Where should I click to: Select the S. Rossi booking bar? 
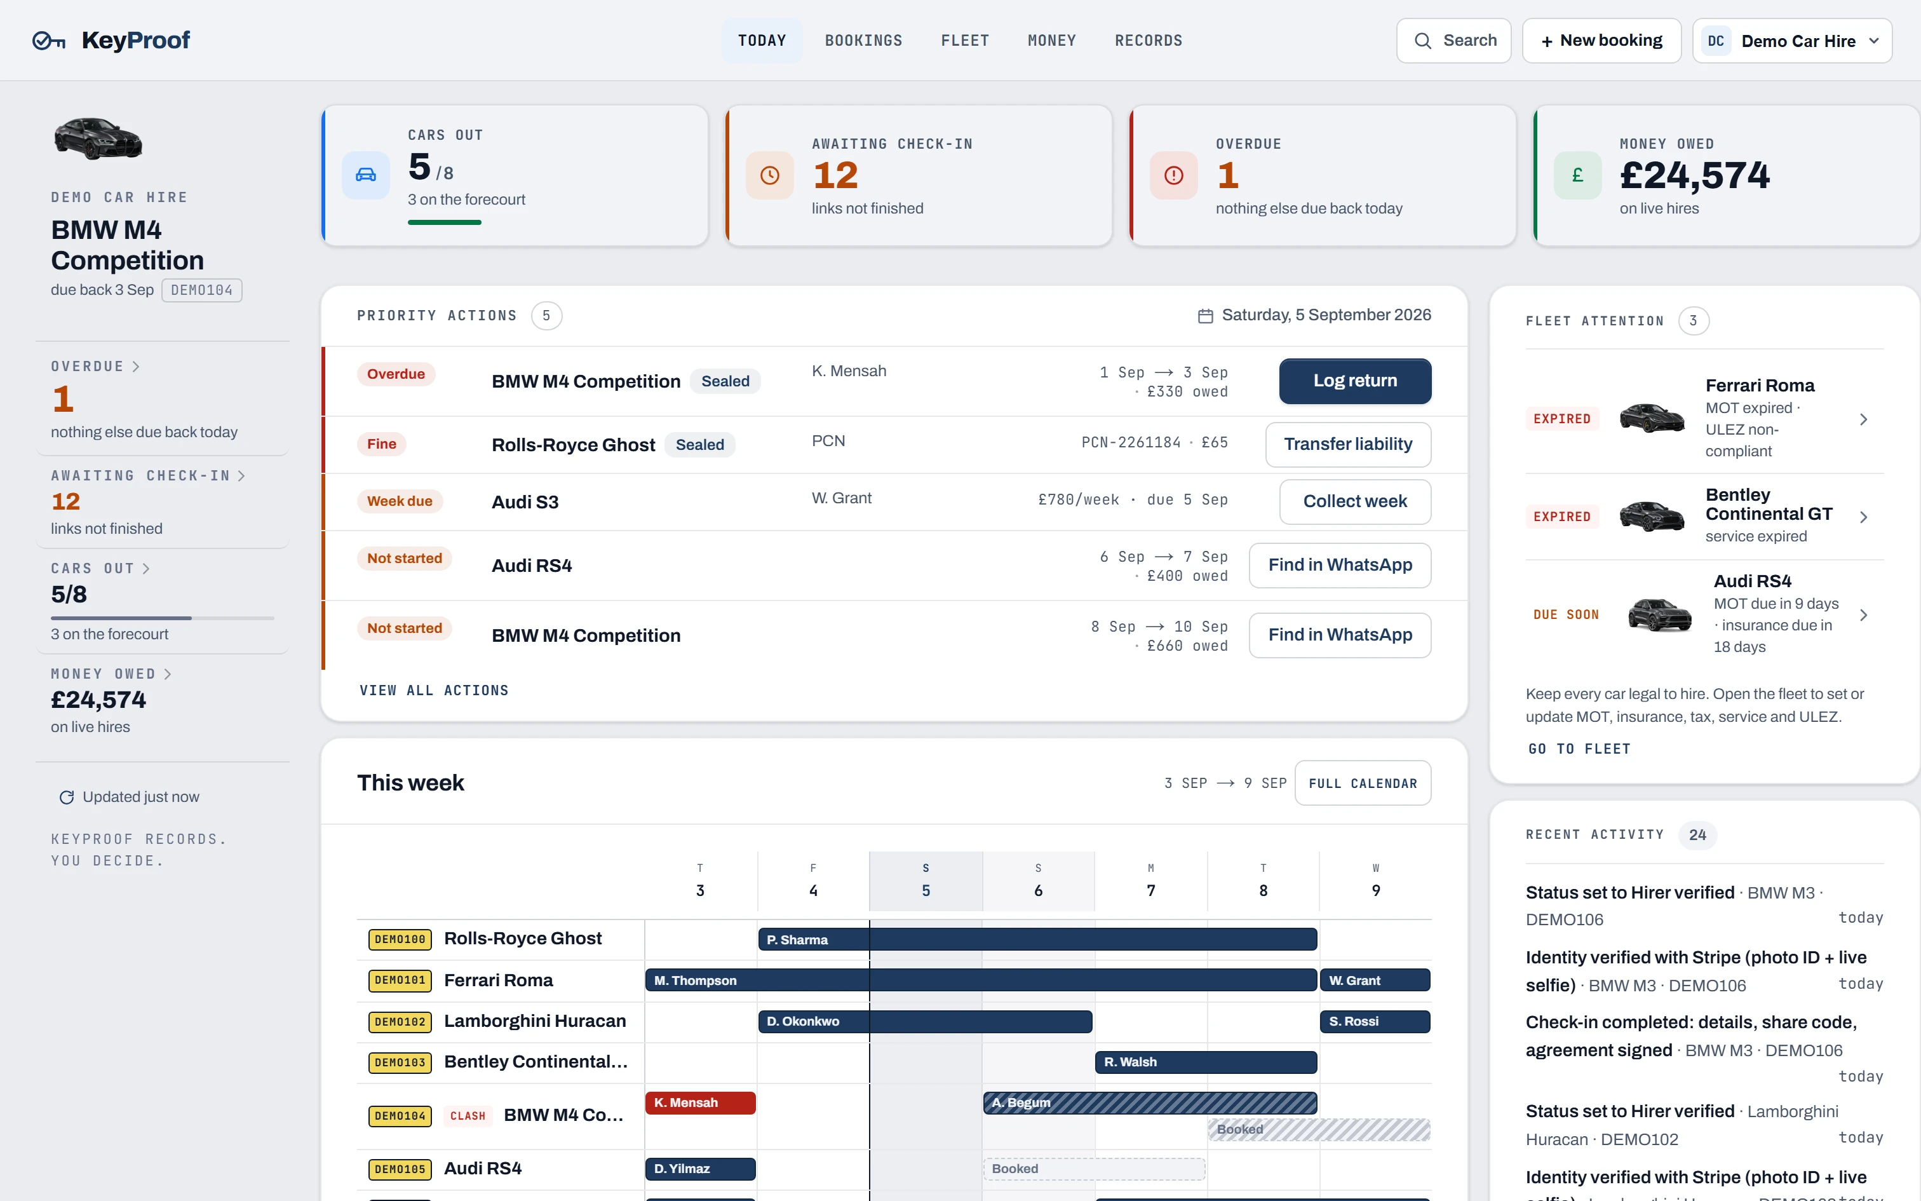tap(1376, 1022)
